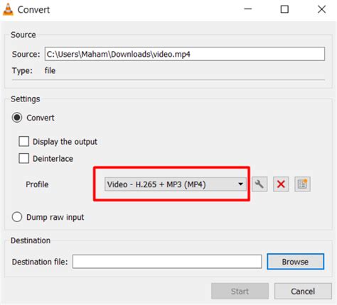Select the Convert radio button
337x305 pixels.
(x=17, y=118)
